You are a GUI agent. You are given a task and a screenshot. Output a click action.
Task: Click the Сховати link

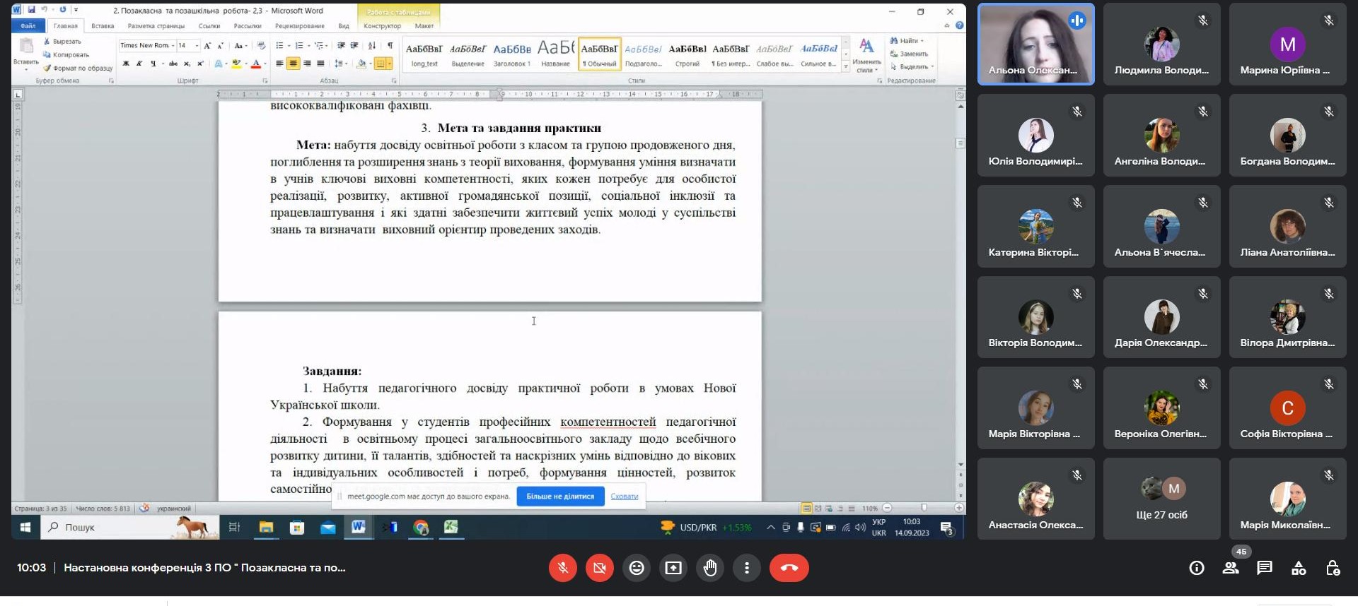(x=624, y=497)
